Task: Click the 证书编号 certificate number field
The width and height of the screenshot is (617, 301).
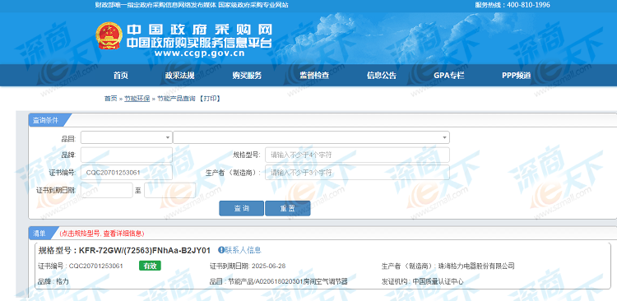Action: click(127, 173)
